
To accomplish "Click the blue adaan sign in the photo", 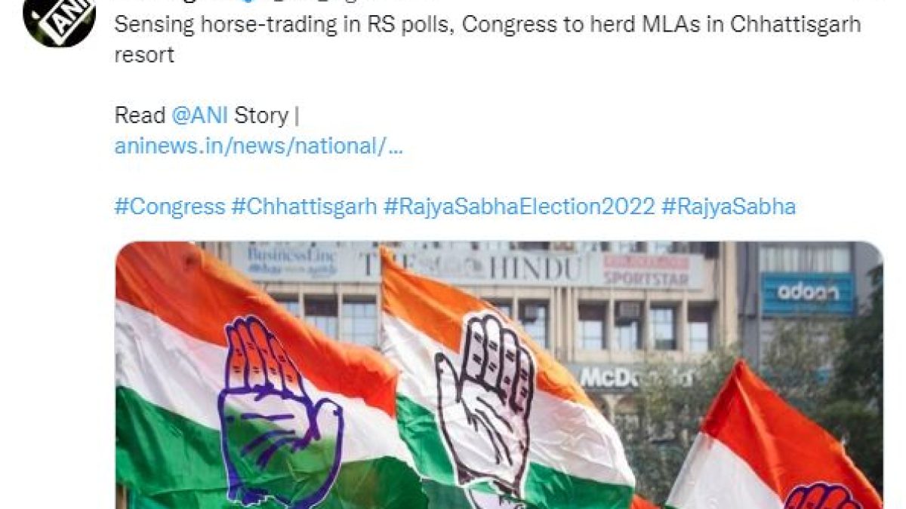I will [x=807, y=293].
